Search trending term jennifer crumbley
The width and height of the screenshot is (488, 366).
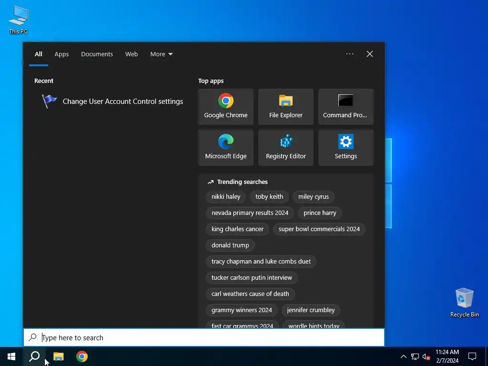coord(311,310)
